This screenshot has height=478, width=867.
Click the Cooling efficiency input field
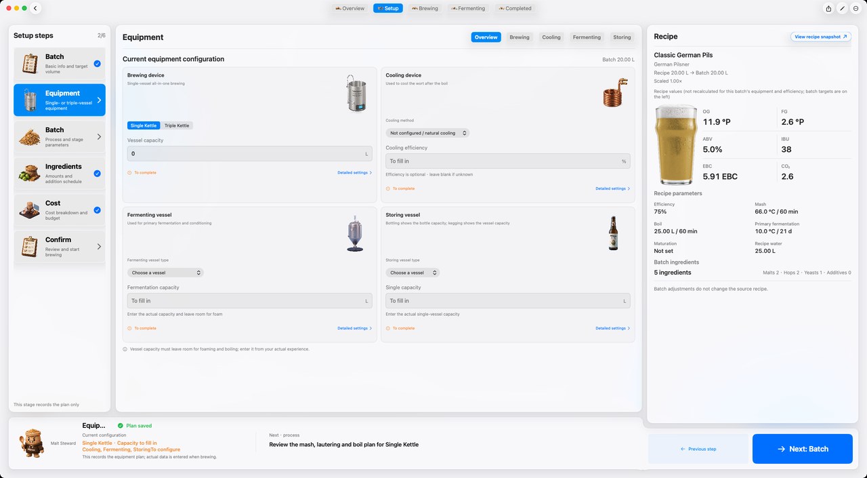tap(508, 161)
